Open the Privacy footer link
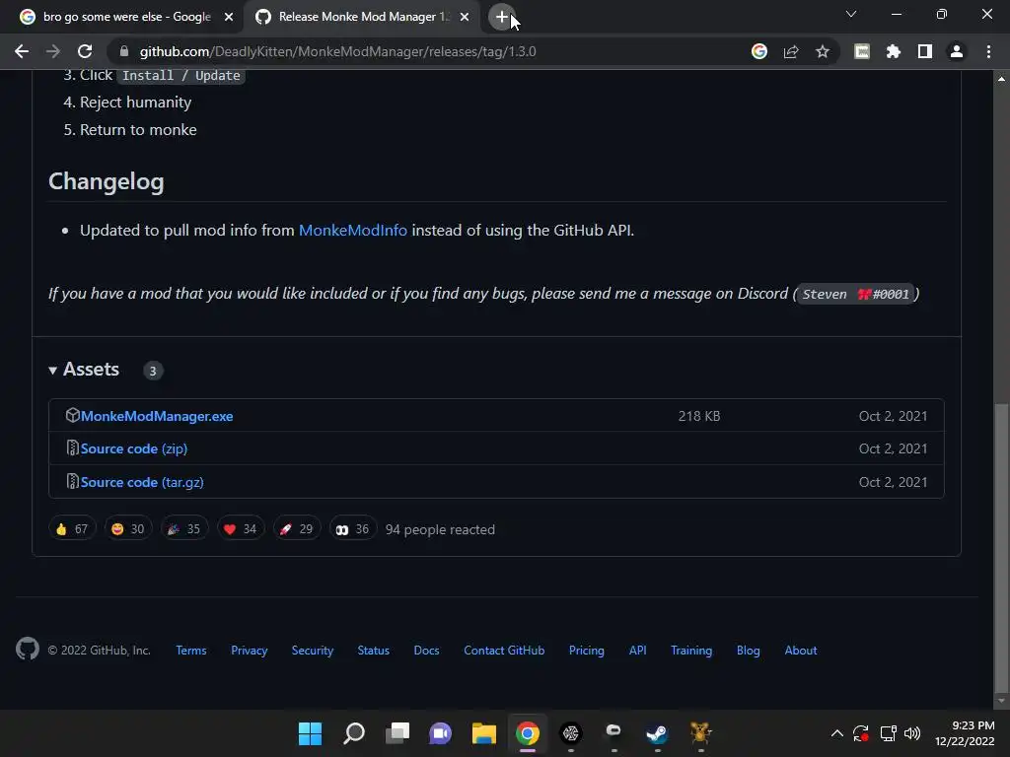This screenshot has width=1010, height=757. (x=250, y=651)
